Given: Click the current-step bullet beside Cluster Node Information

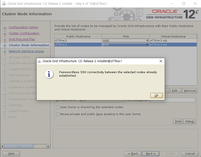Looking at the screenshot, I should (5, 45).
